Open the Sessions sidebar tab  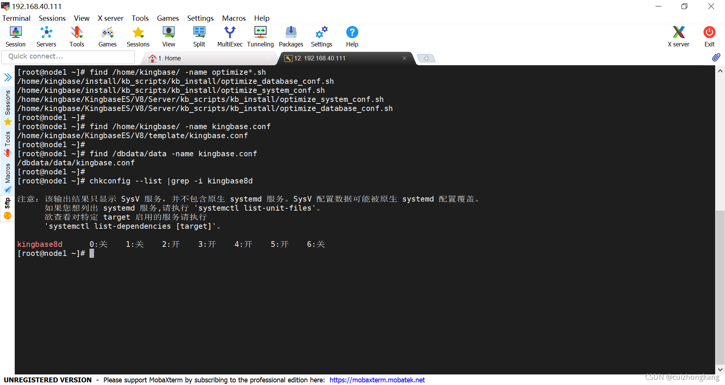click(8, 108)
